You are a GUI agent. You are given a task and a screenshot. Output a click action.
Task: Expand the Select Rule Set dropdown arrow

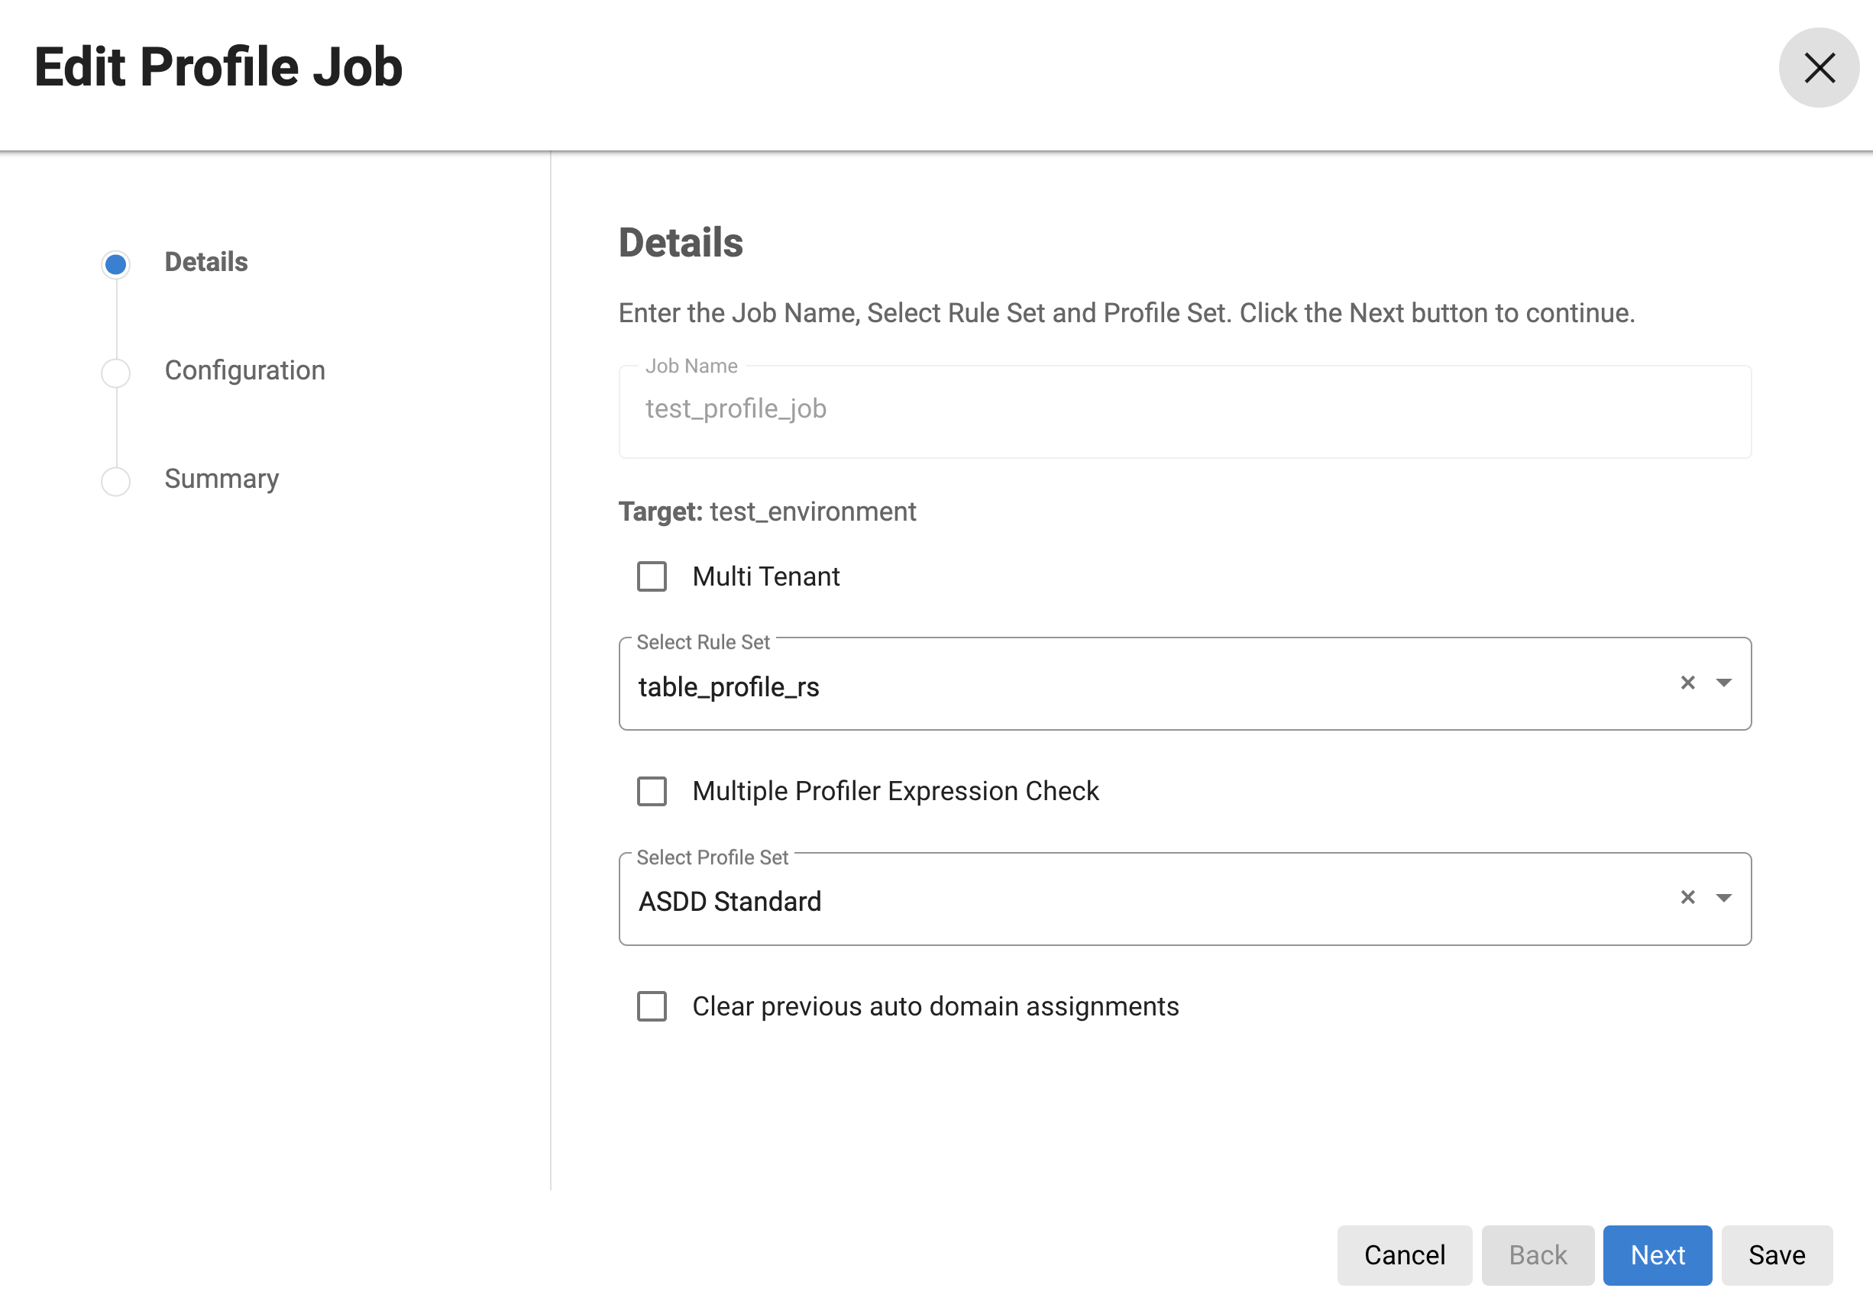point(1723,683)
